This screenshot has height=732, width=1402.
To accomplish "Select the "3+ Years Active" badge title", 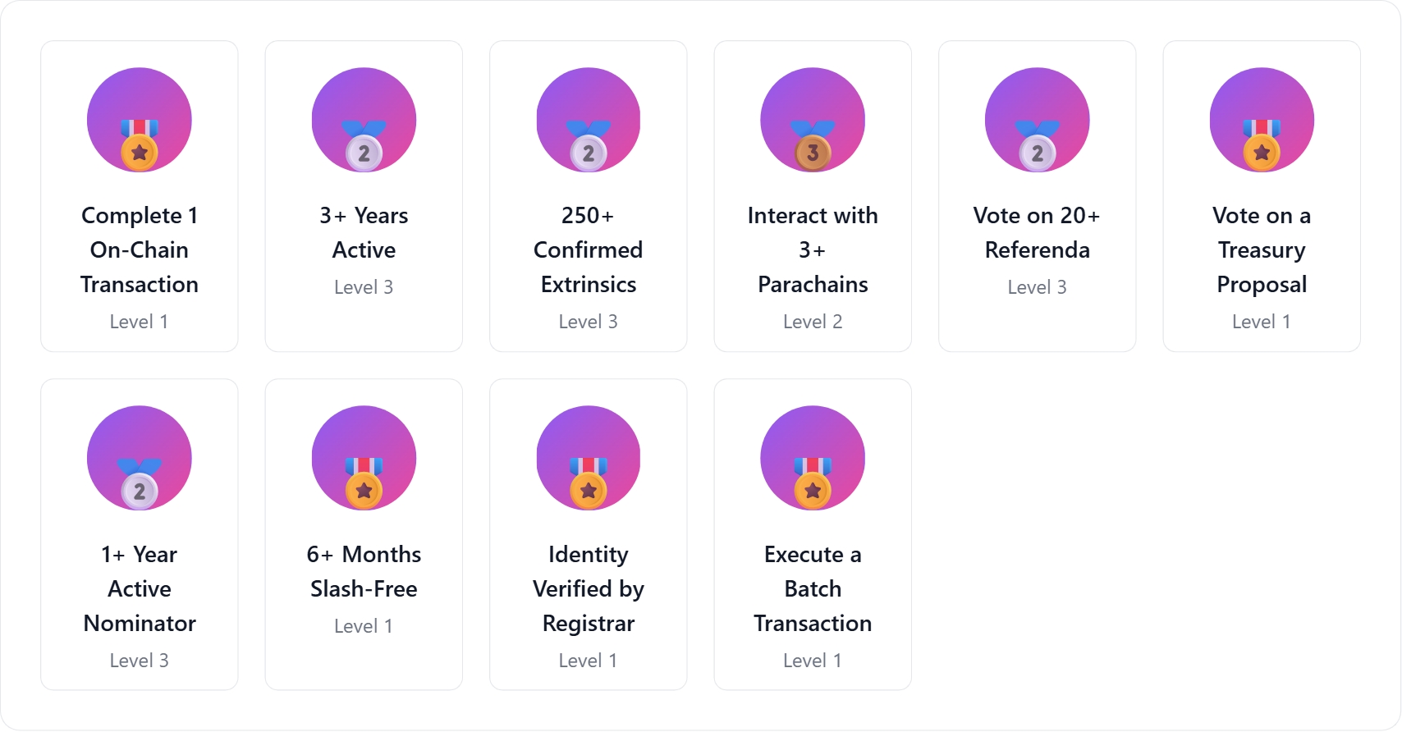I will click(364, 232).
